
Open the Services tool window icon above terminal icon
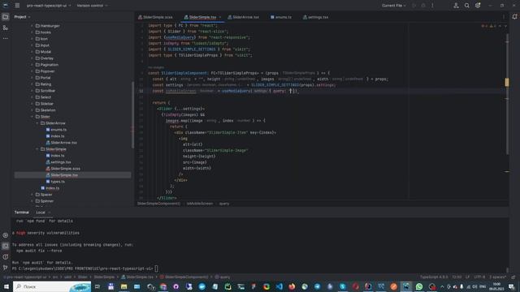click(6, 235)
